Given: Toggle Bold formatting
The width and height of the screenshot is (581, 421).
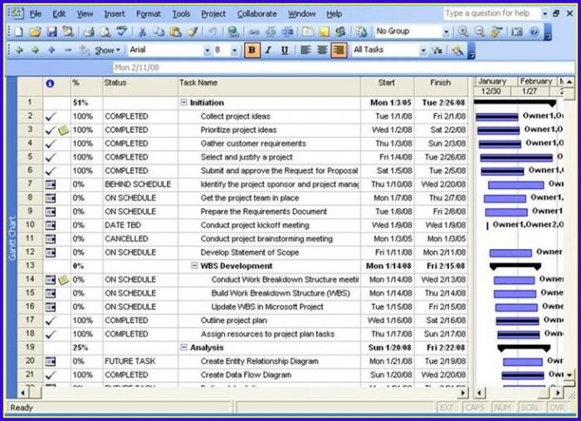Looking at the screenshot, I should [x=251, y=50].
